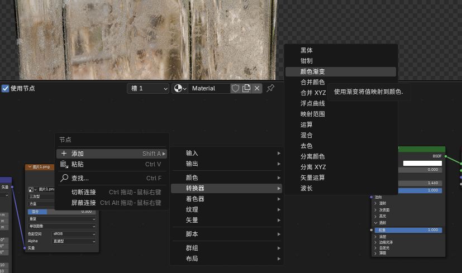Add a 运算 node
This screenshot has height=273, width=462.
(x=341, y=124)
